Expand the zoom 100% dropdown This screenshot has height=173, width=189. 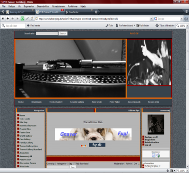(187, 25)
